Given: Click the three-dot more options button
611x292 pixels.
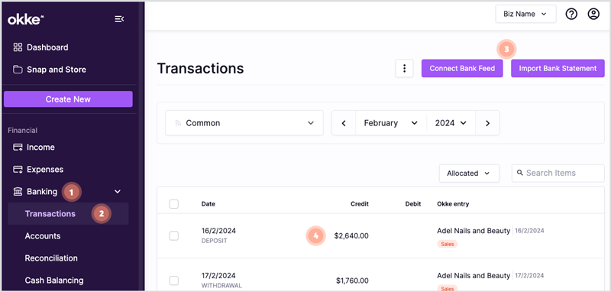Looking at the screenshot, I should [x=405, y=68].
